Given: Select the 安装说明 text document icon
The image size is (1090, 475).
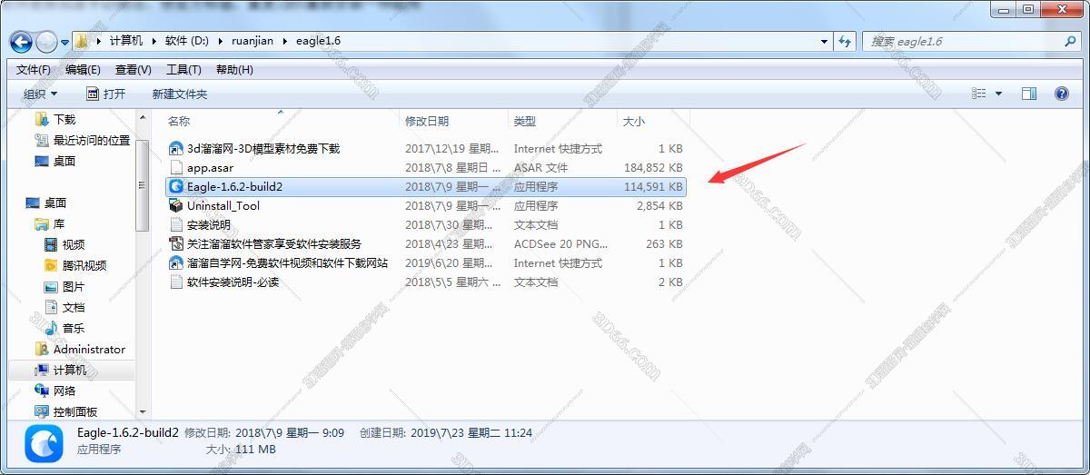Looking at the screenshot, I should (x=176, y=224).
